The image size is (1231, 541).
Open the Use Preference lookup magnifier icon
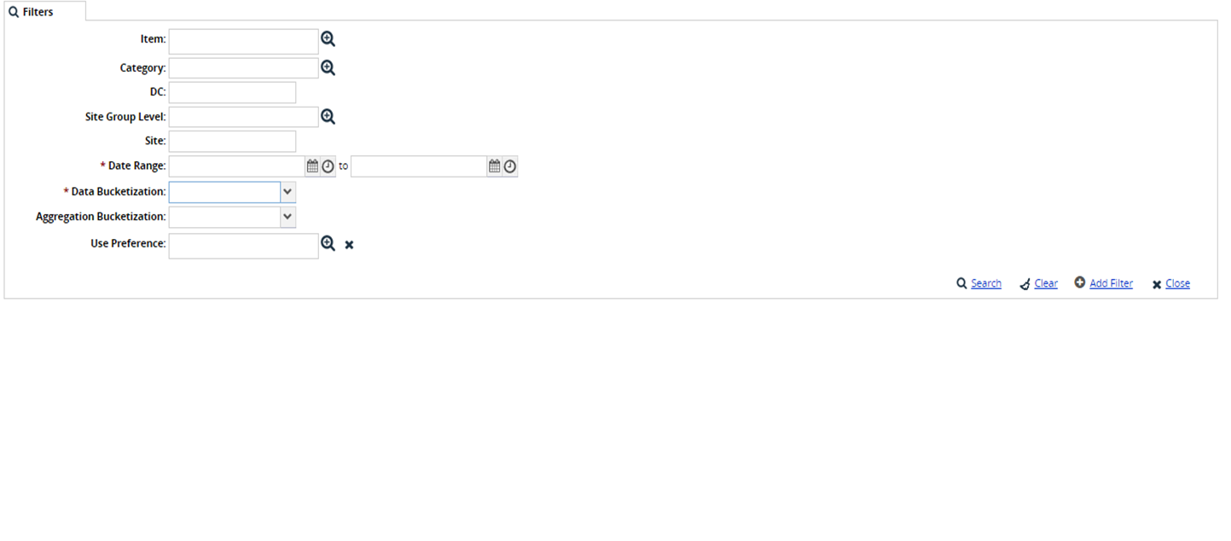[328, 244]
